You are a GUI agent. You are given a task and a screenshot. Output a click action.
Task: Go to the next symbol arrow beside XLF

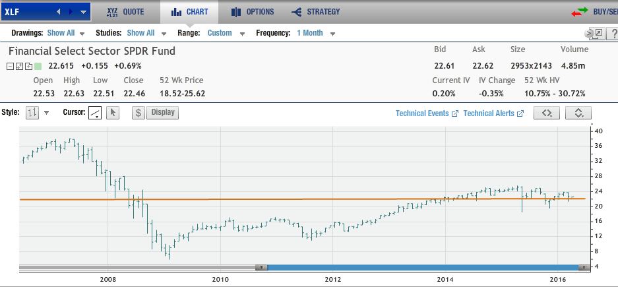(x=71, y=12)
